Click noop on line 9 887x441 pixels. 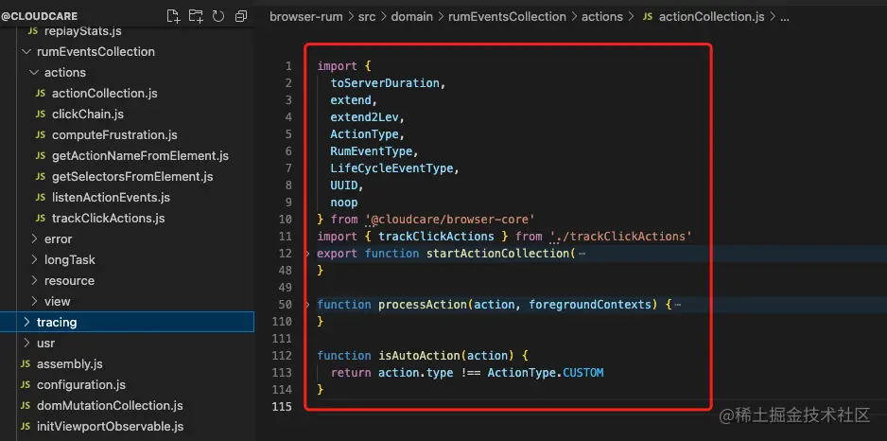[x=344, y=203]
